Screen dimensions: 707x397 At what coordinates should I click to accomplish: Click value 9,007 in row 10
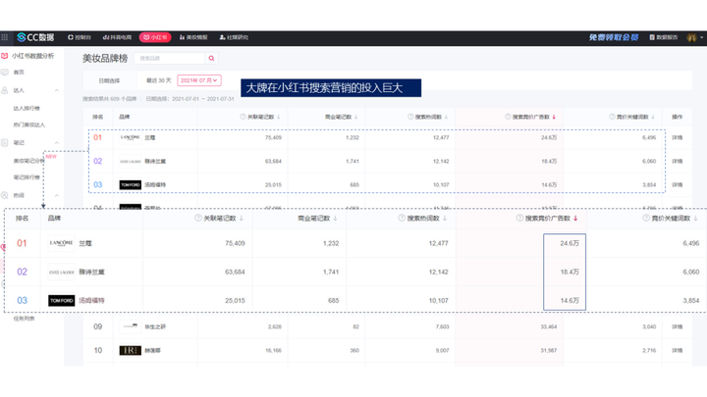[442, 350]
